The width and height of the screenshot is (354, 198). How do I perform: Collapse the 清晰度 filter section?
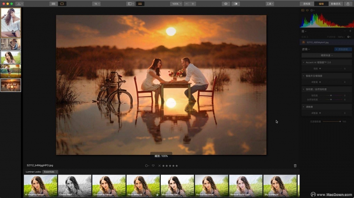click(304, 107)
